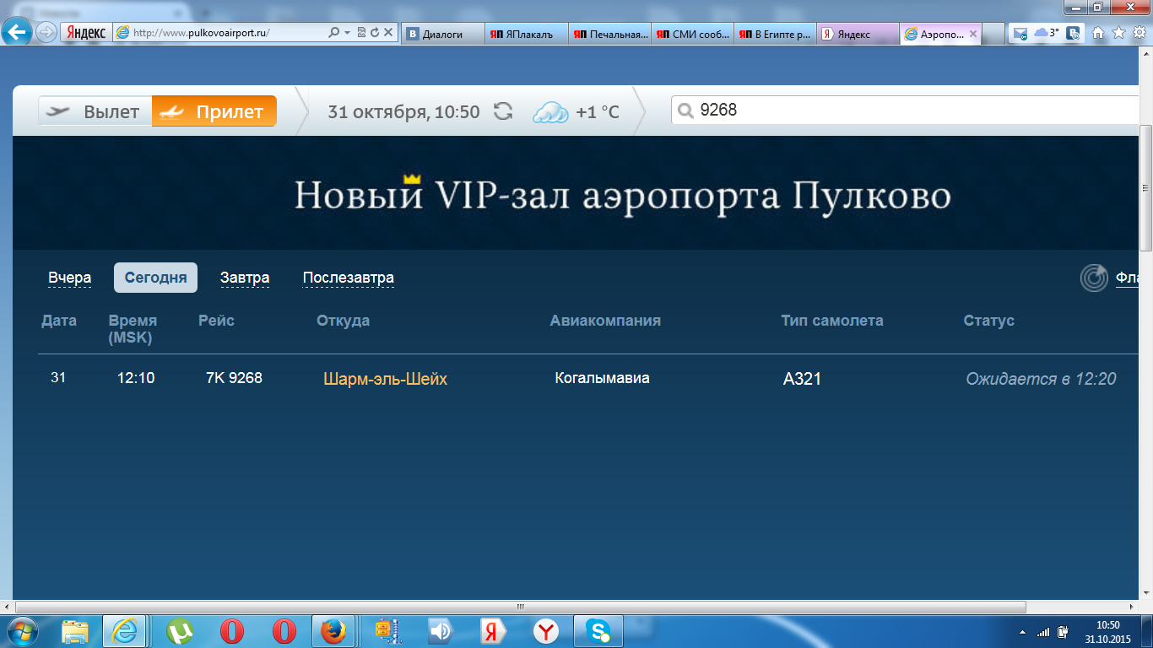Click the Авиакомпания column header
The height and width of the screenshot is (648, 1153).
click(605, 321)
